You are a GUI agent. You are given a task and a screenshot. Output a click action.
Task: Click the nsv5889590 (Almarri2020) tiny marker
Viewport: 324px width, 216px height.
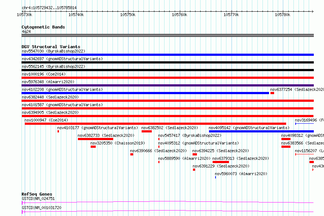pos(159,162)
